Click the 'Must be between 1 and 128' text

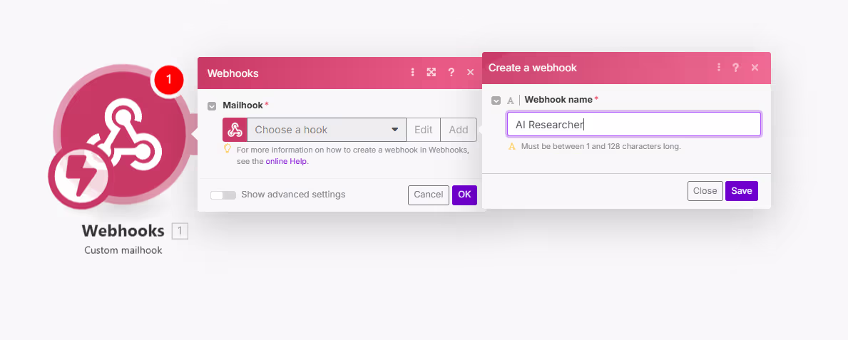click(x=601, y=147)
